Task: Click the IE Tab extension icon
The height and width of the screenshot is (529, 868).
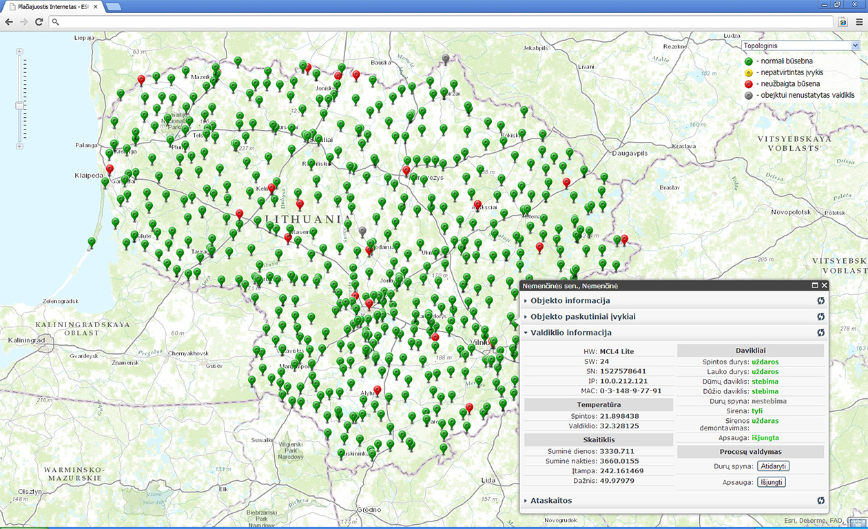Action: coord(843,22)
